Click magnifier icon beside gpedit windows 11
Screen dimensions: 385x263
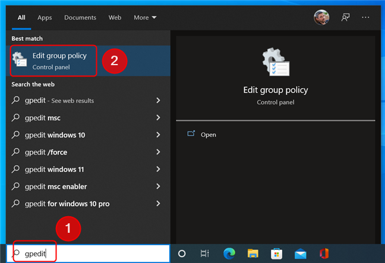pos(15,169)
